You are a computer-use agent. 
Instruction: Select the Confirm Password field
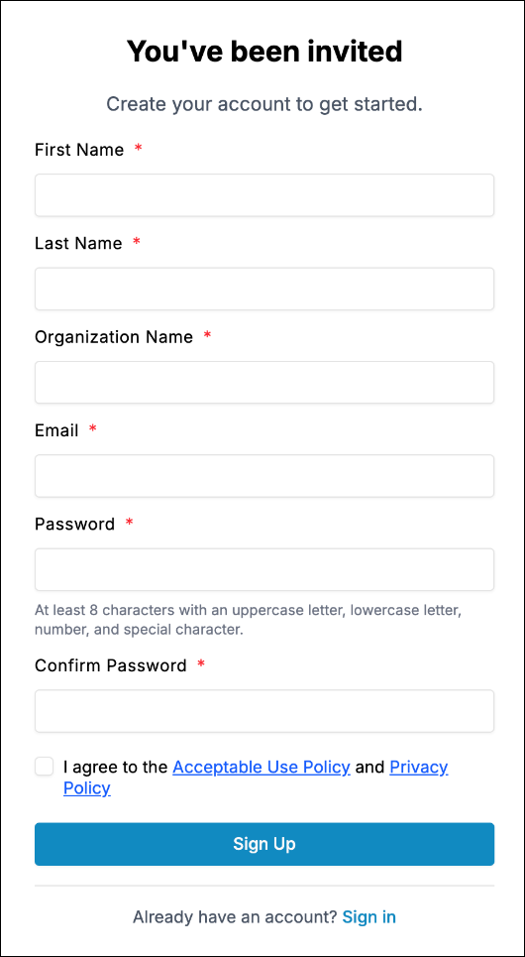264,711
